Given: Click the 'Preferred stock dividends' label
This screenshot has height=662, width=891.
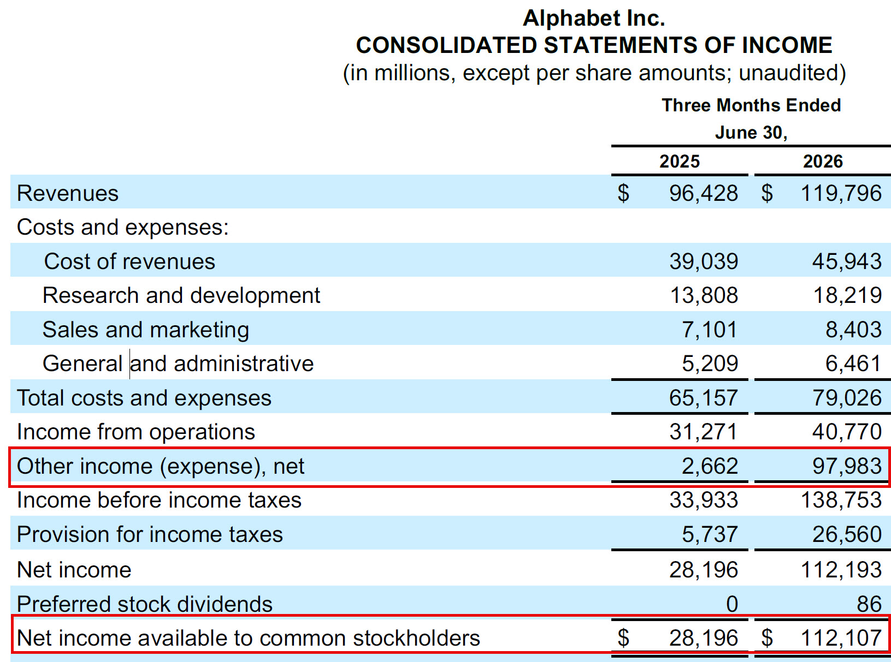Looking at the screenshot, I should point(145,604).
